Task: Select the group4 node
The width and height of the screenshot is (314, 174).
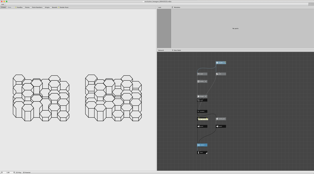Action: (x=221, y=126)
